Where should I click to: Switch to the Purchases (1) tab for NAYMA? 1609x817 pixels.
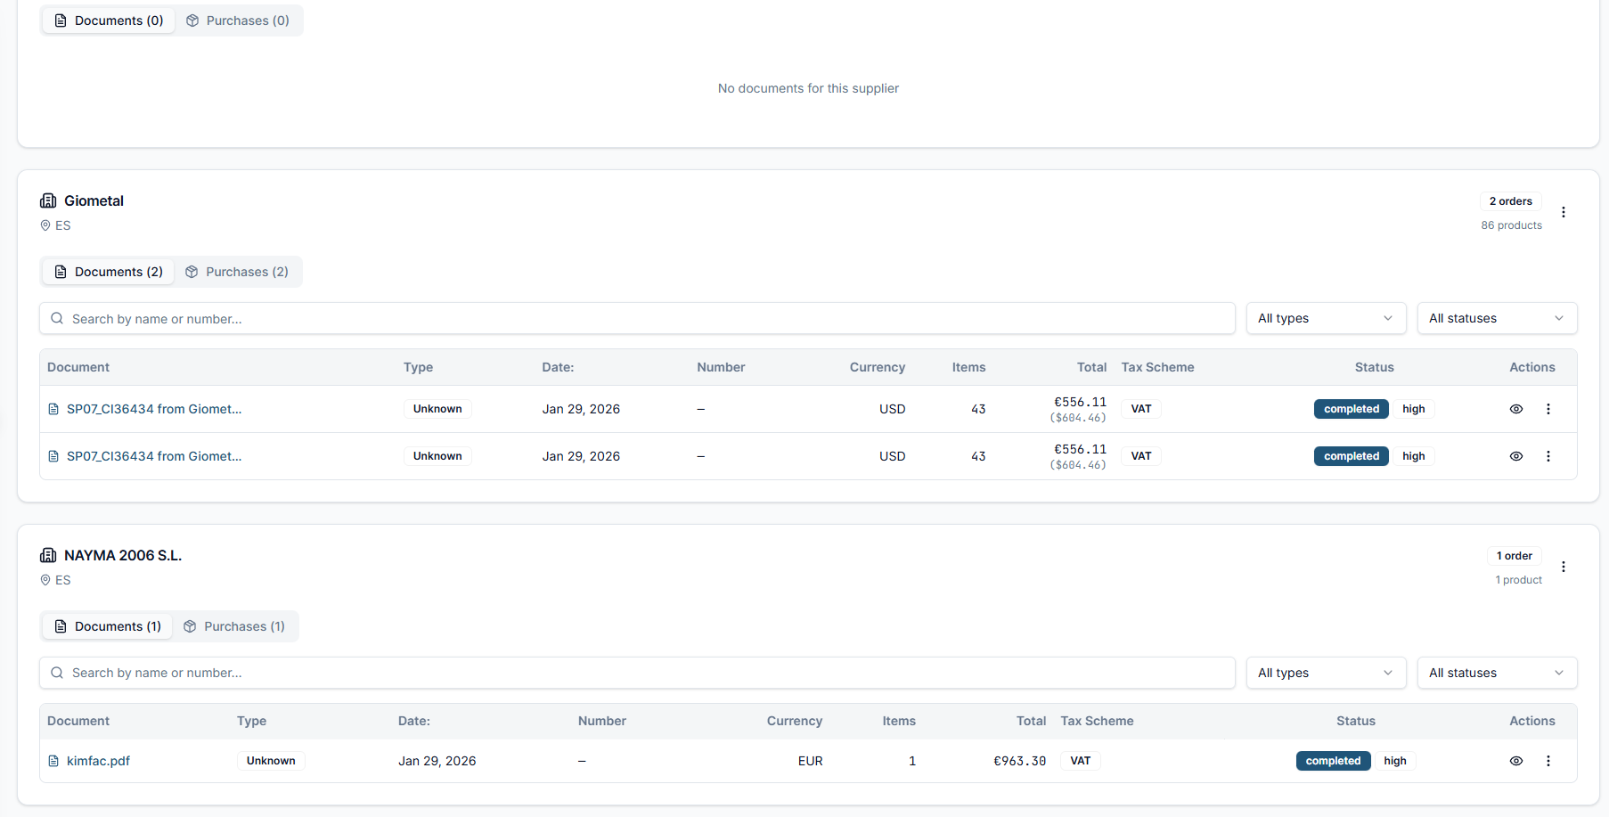click(x=235, y=625)
